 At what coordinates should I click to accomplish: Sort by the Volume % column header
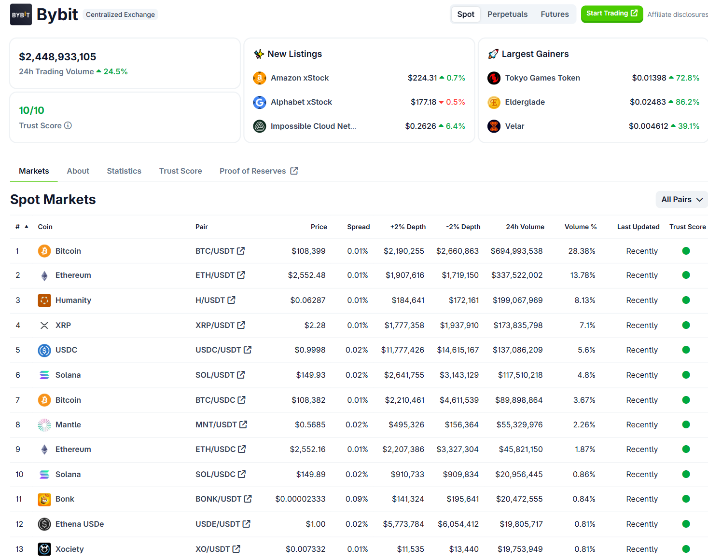coord(581,227)
